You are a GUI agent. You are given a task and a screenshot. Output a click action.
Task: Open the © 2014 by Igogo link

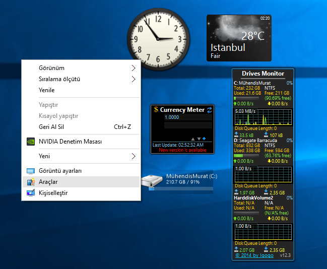254,255
